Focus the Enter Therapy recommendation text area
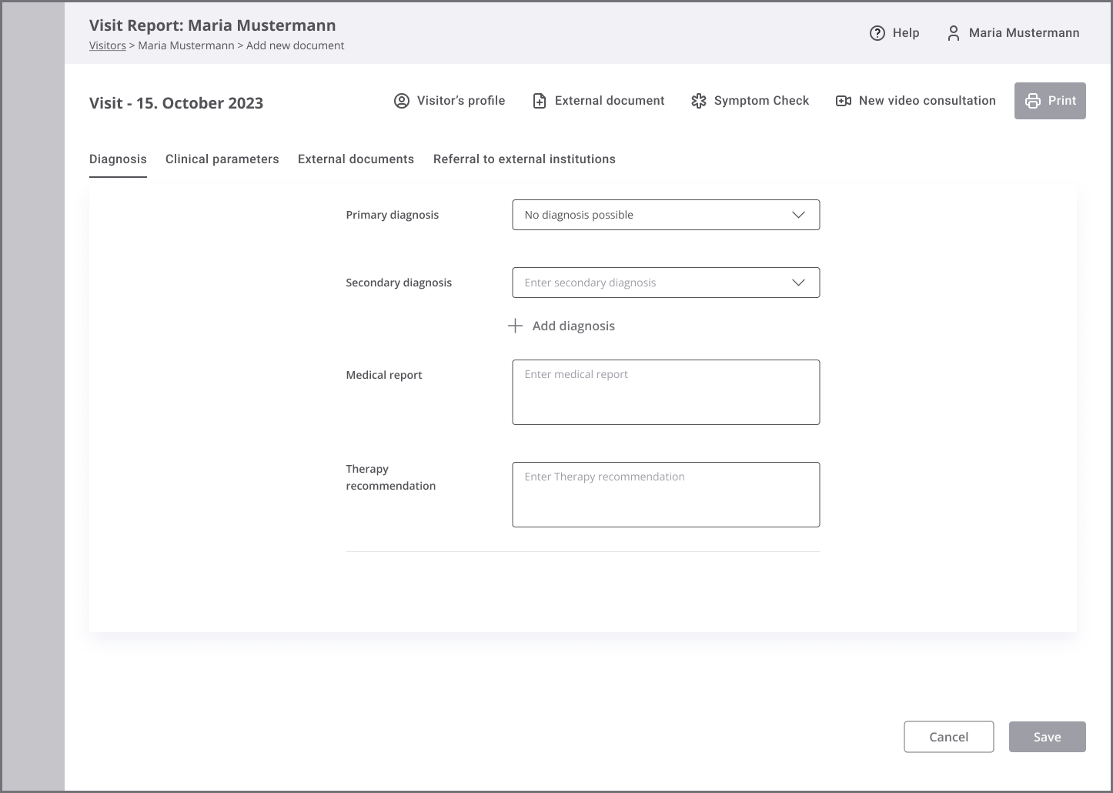The width and height of the screenshot is (1113, 793). 666,494
